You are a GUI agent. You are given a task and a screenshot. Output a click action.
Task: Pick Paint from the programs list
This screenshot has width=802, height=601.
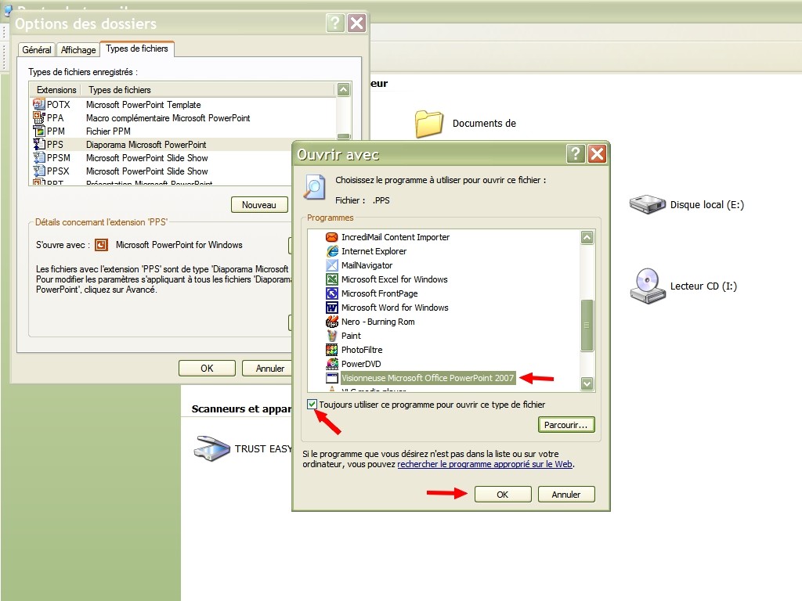(x=351, y=336)
